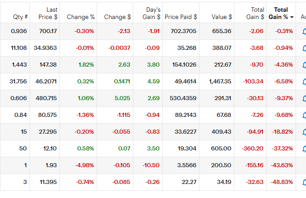Select the 388.07 value cell
This screenshot has width=306, height=198.
217,48
